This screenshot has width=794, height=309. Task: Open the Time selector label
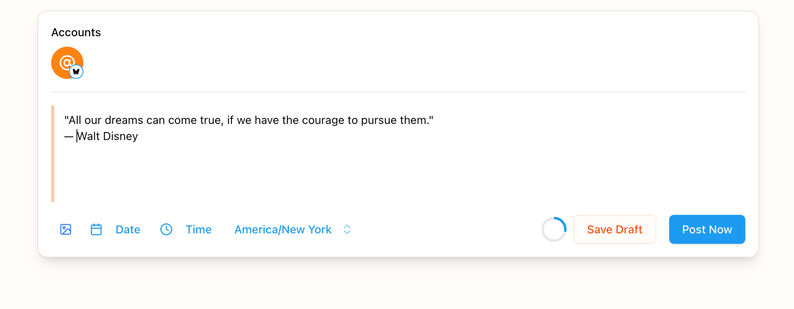coord(198,229)
